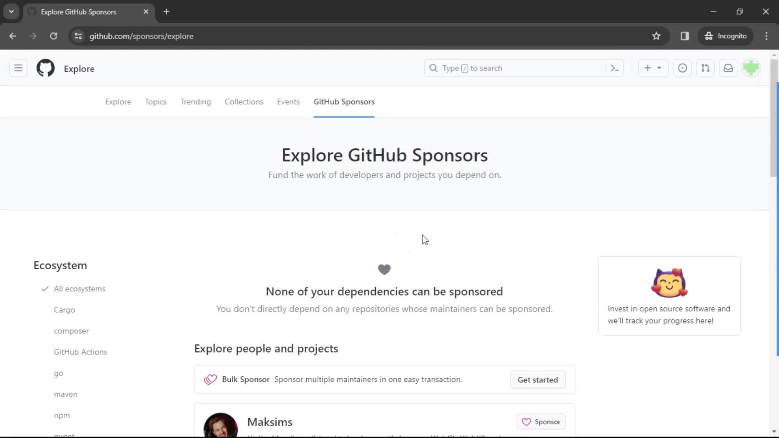Click the notifications bell icon
The height and width of the screenshot is (438, 779).
point(729,69)
